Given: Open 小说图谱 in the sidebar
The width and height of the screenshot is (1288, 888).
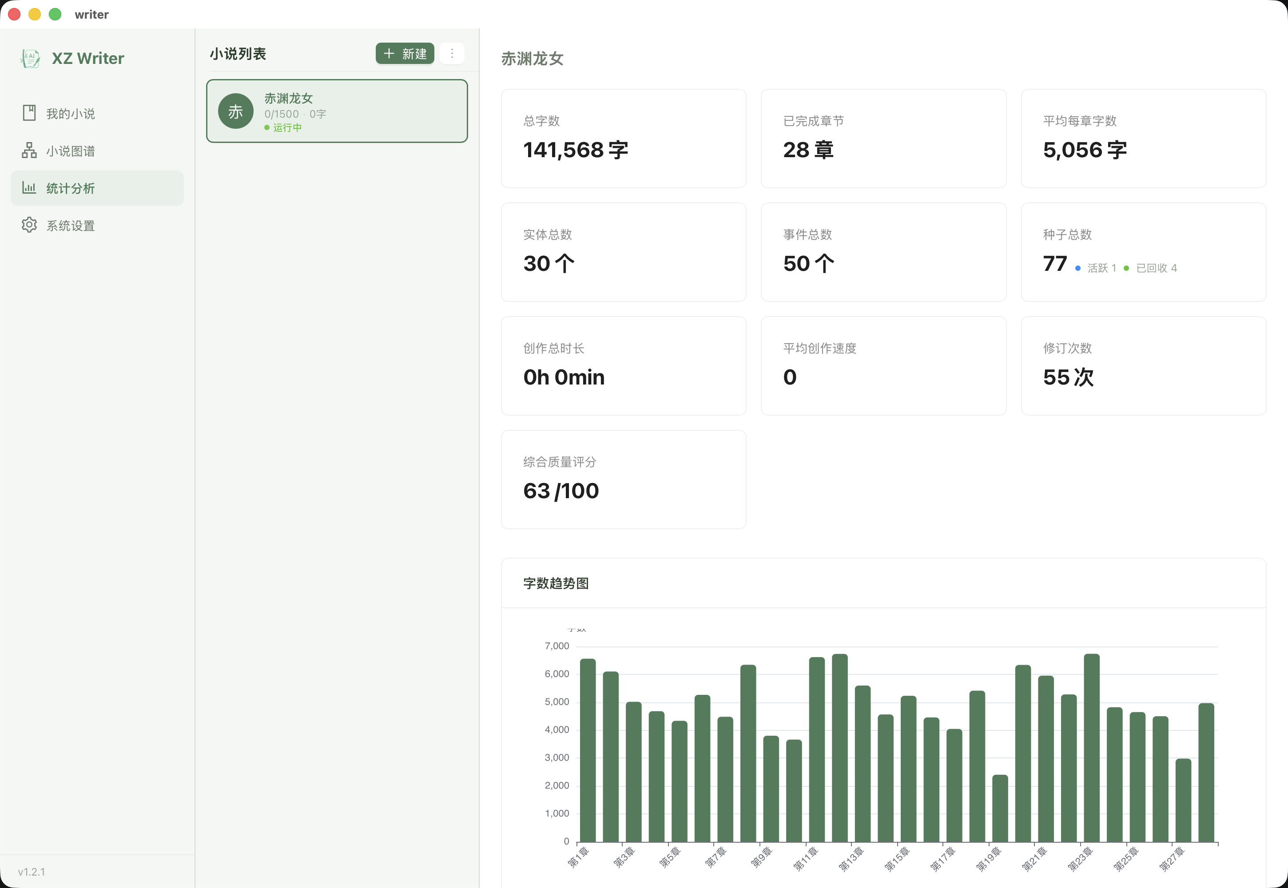Looking at the screenshot, I should (97, 151).
